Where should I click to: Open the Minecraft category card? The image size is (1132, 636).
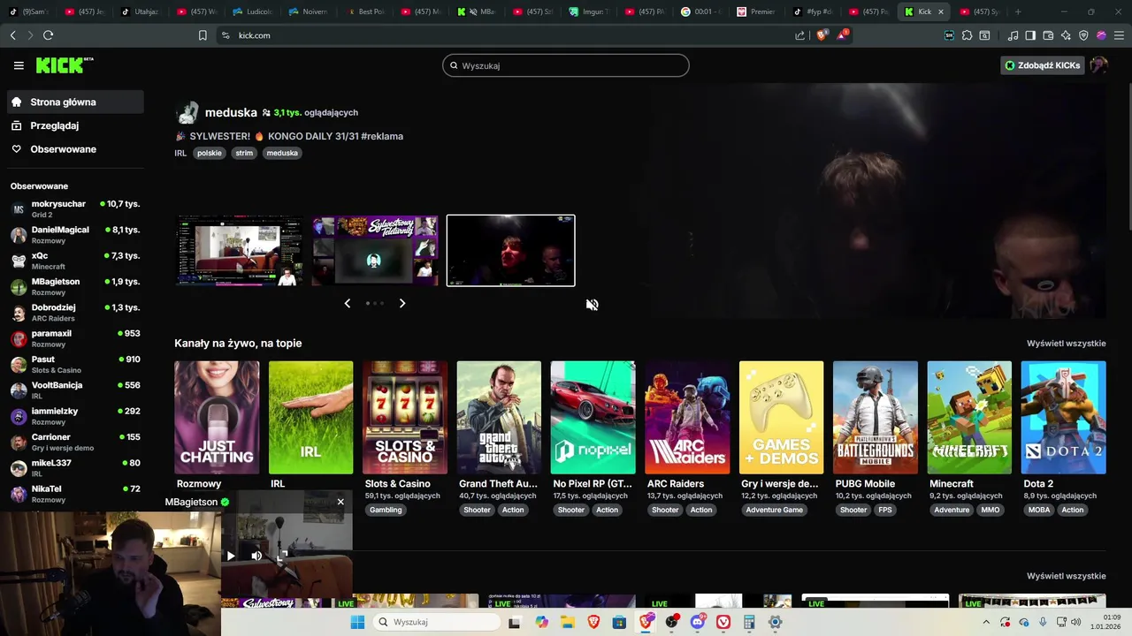[969, 418]
